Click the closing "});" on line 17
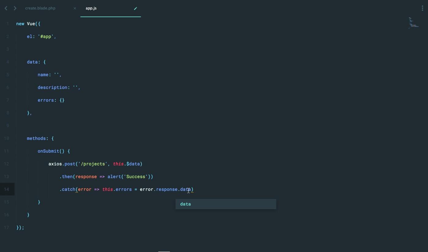Screen dimensions: 428x252 click(x=20, y=228)
